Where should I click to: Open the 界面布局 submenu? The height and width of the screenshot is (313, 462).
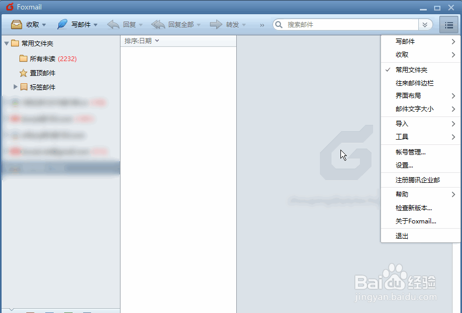pos(420,96)
